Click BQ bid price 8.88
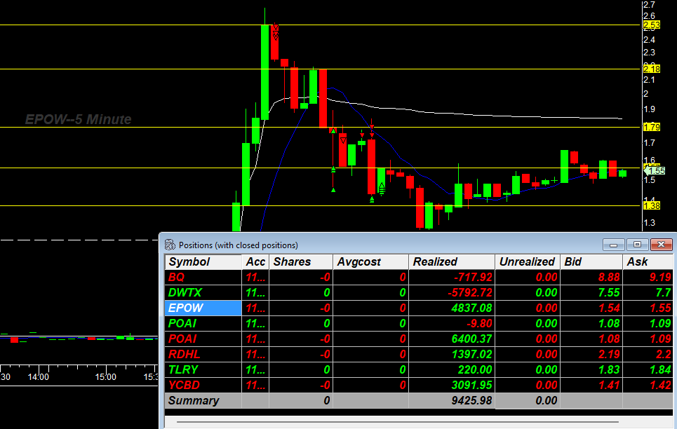This screenshot has height=429, width=677. (609, 278)
